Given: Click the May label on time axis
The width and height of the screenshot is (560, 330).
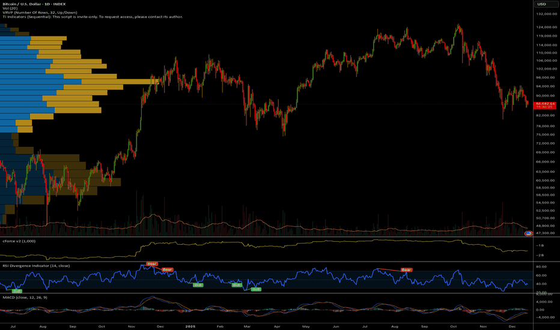Looking at the screenshot, I should [306, 326].
